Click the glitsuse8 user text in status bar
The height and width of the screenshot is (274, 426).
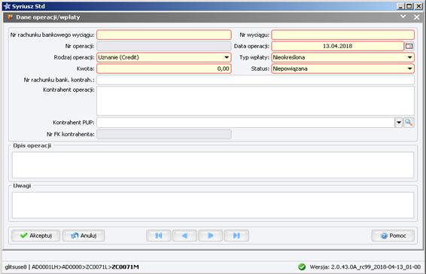[x=16, y=267]
